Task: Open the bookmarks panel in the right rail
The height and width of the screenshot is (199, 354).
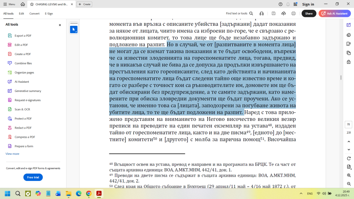Action: point(349,44)
